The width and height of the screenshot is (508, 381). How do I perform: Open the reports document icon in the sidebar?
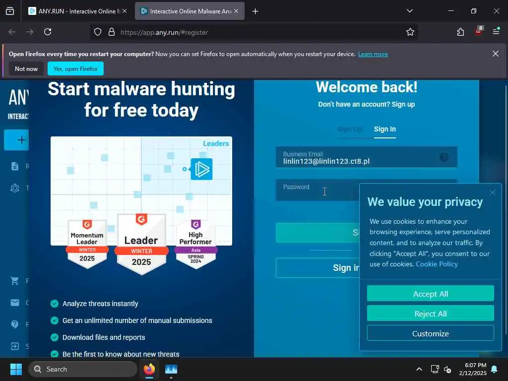(15, 166)
